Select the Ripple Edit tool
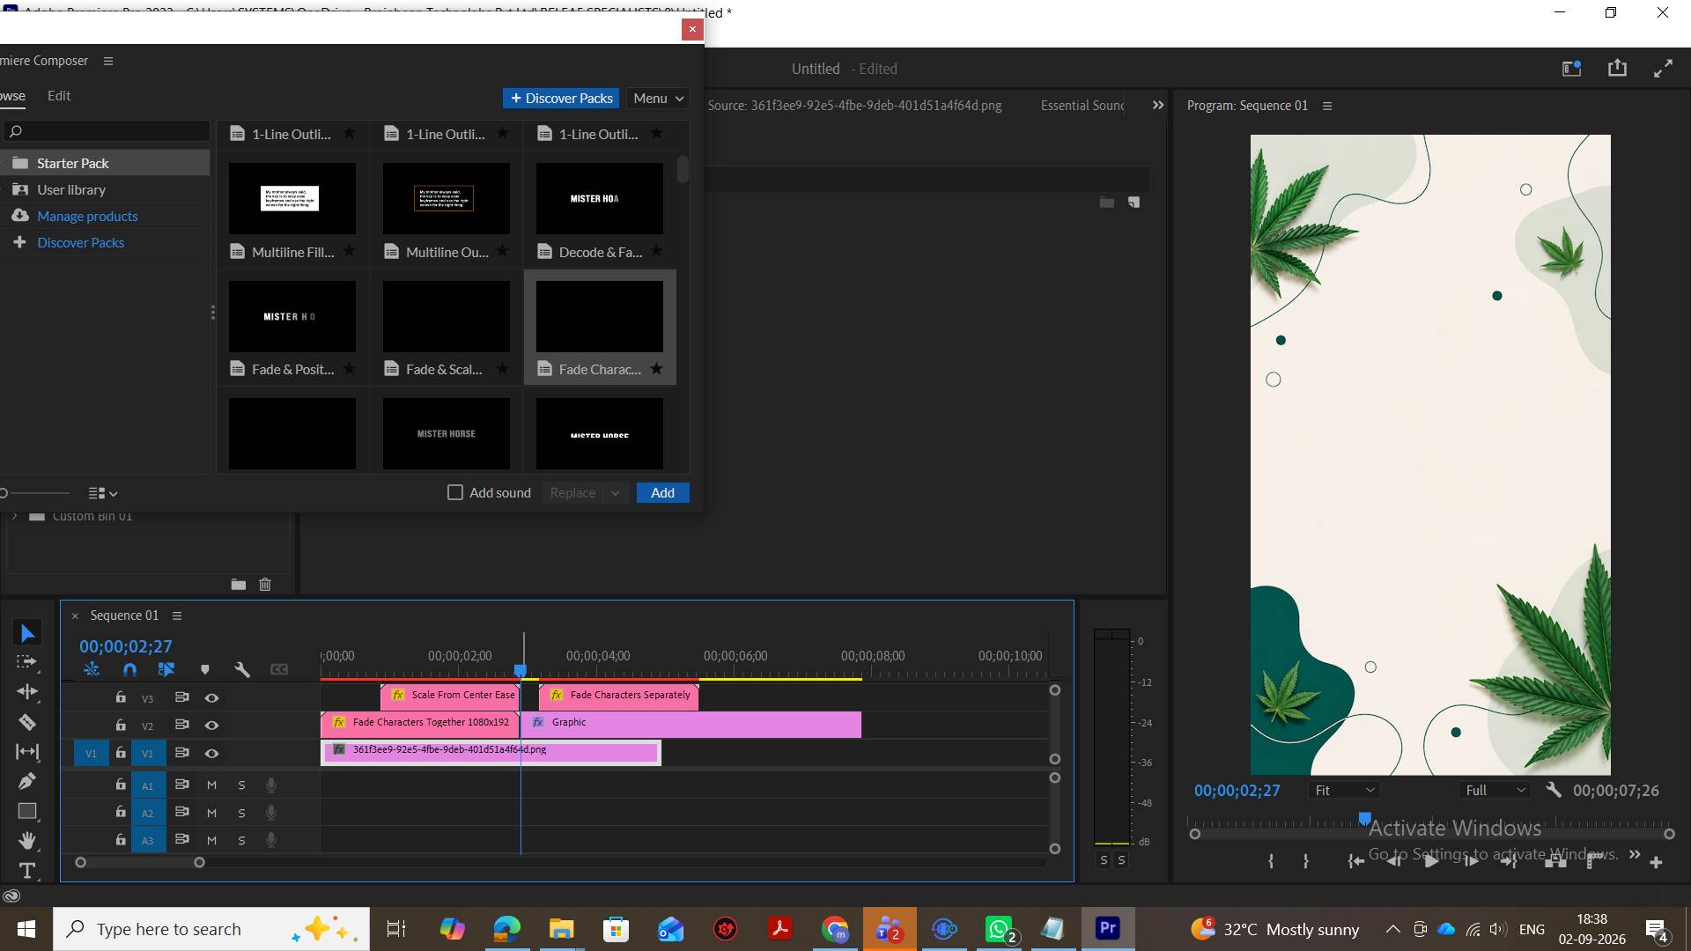This screenshot has height=951, width=1691. [x=27, y=692]
